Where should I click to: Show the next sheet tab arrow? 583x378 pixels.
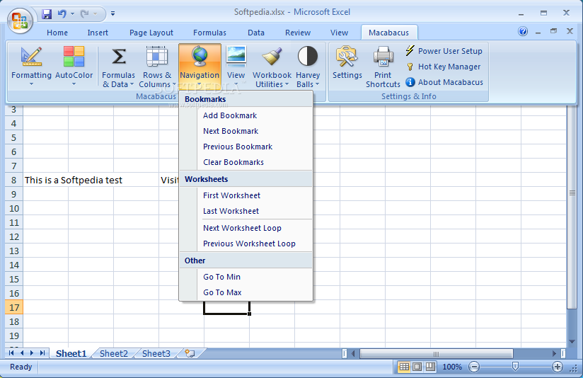coord(32,353)
